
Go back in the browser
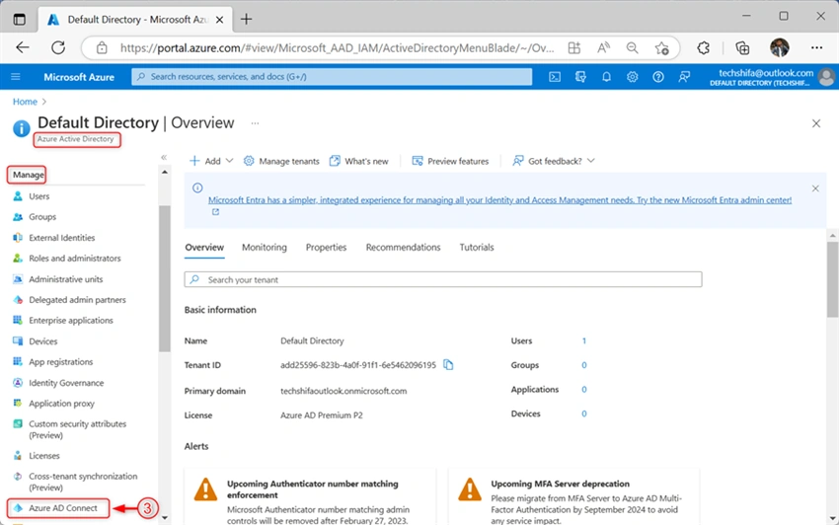click(23, 47)
